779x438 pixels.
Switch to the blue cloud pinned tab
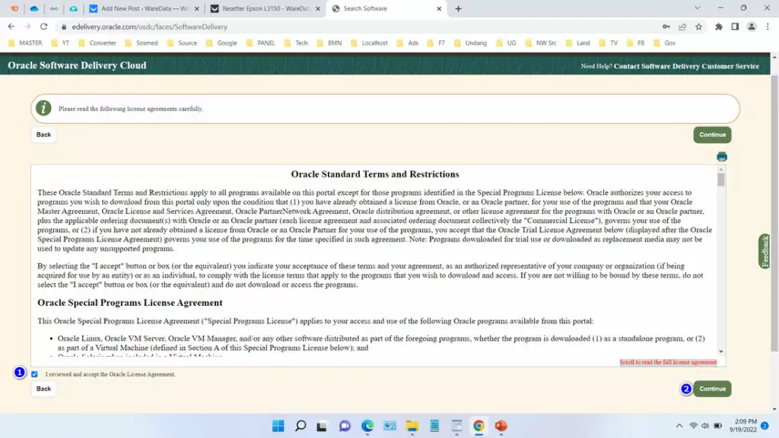pyautogui.click(x=33, y=8)
